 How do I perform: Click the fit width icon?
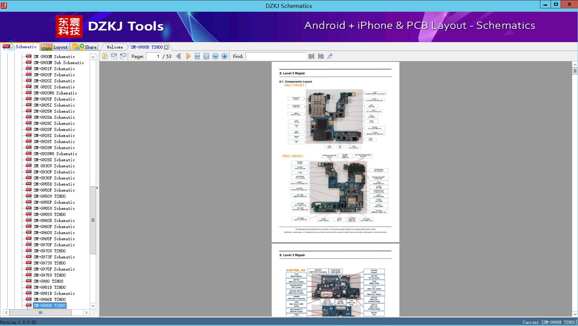[x=197, y=56]
